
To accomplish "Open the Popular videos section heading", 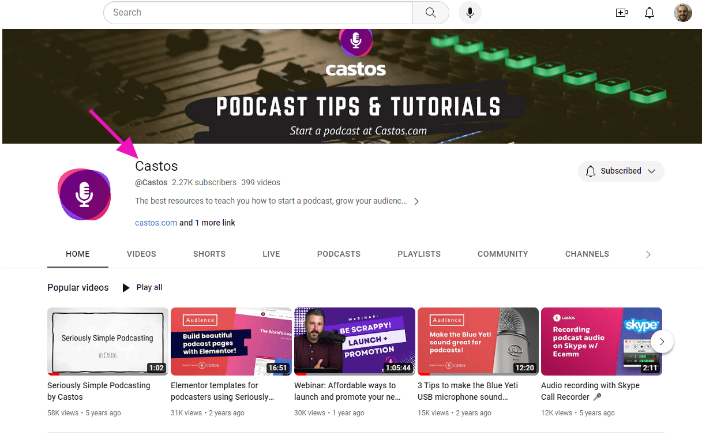I will (78, 287).
